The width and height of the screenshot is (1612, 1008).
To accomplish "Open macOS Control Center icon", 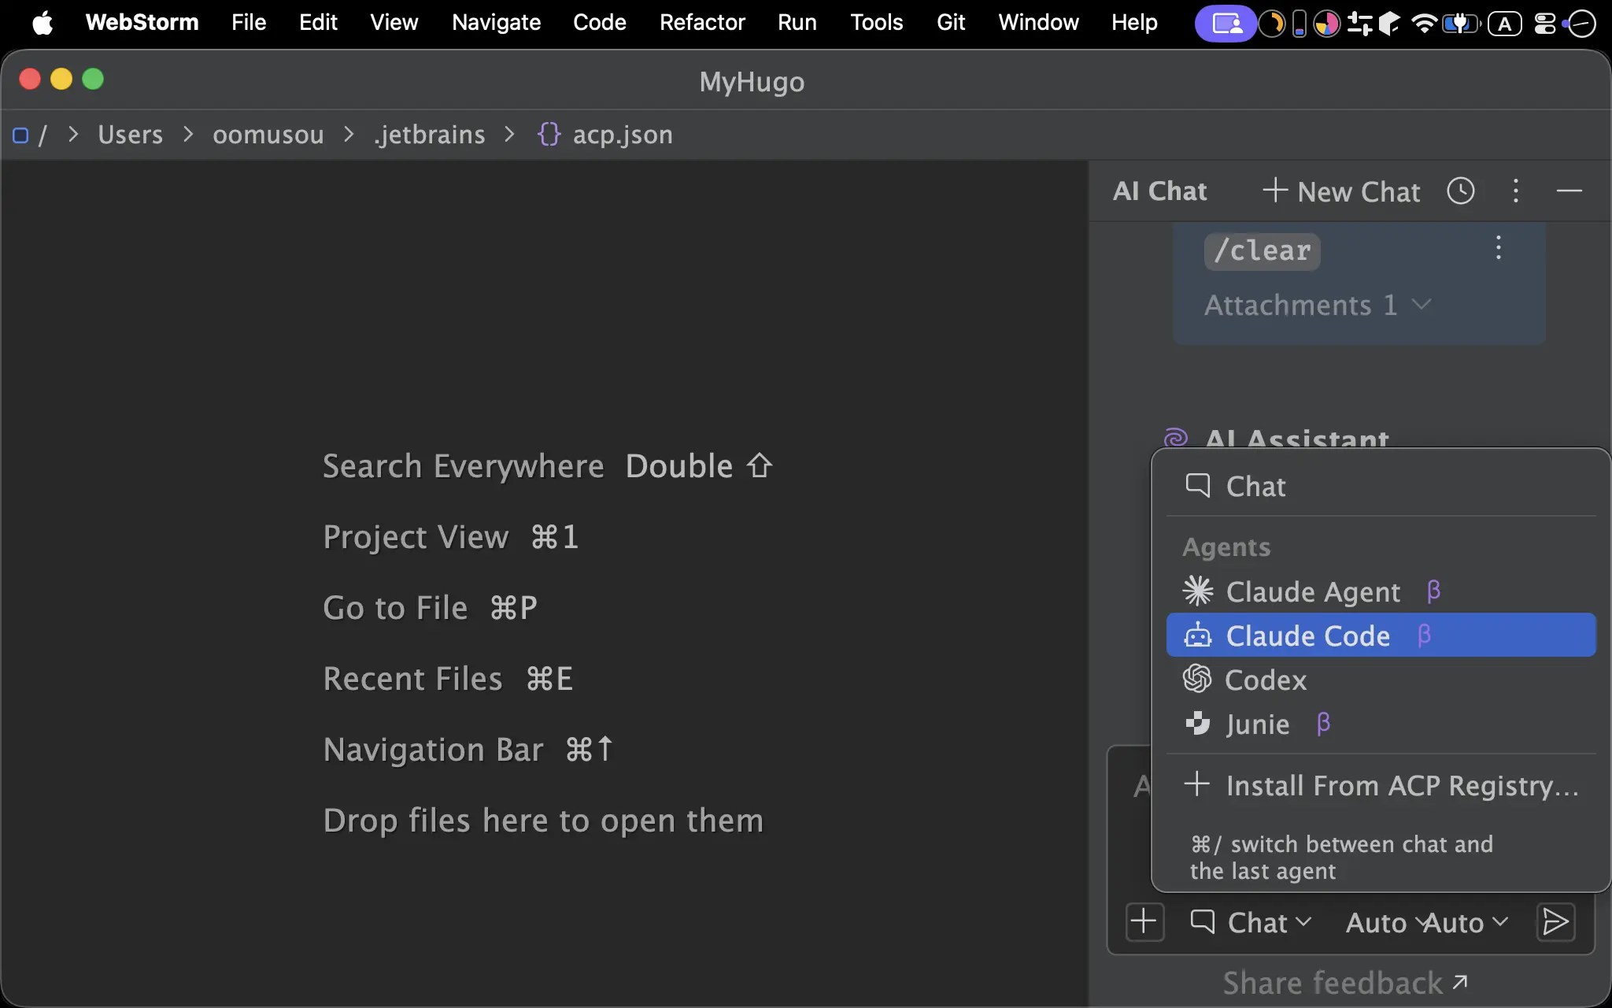I will pos(1545,24).
